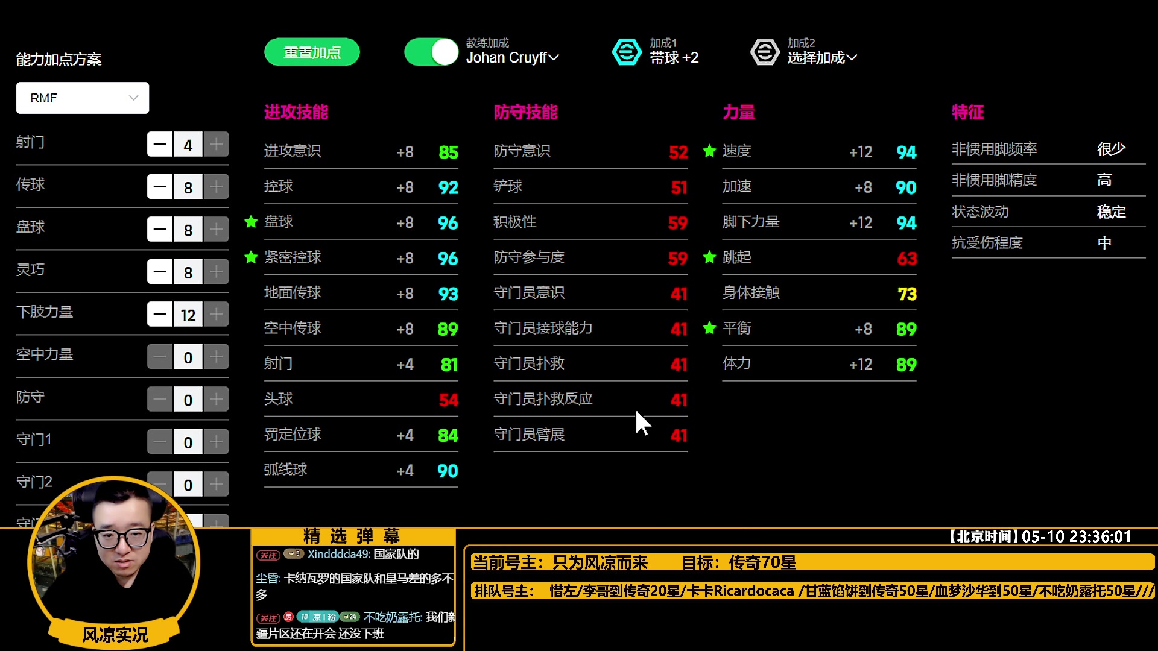This screenshot has height=651, width=1158.
Task: Click the 防守意识 stat row
Action: coord(590,151)
